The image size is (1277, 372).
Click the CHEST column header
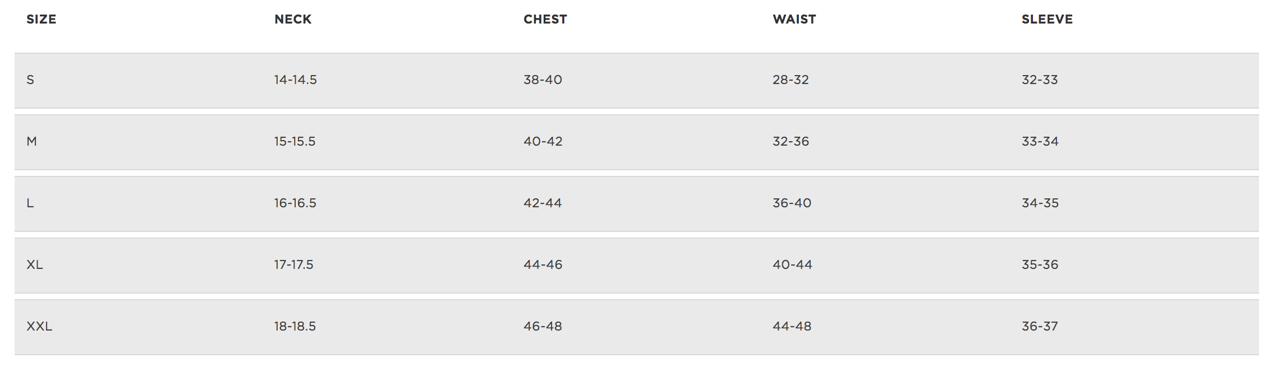[545, 19]
